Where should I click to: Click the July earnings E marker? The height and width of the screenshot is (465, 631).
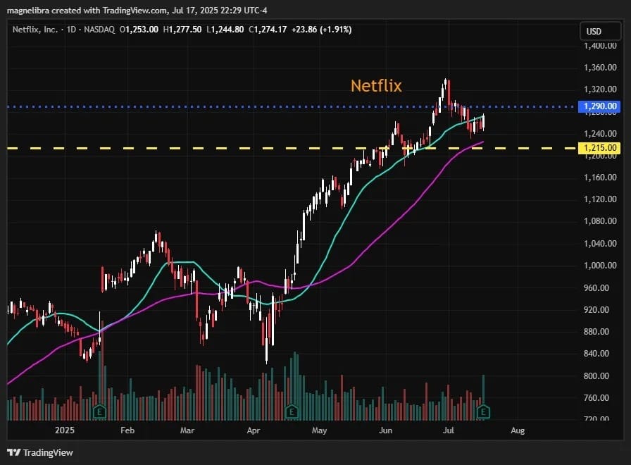483,411
